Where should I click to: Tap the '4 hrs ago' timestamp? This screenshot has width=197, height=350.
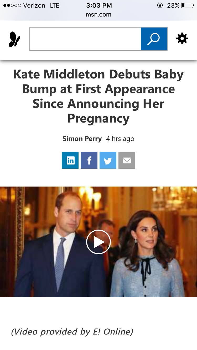[120, 139]
